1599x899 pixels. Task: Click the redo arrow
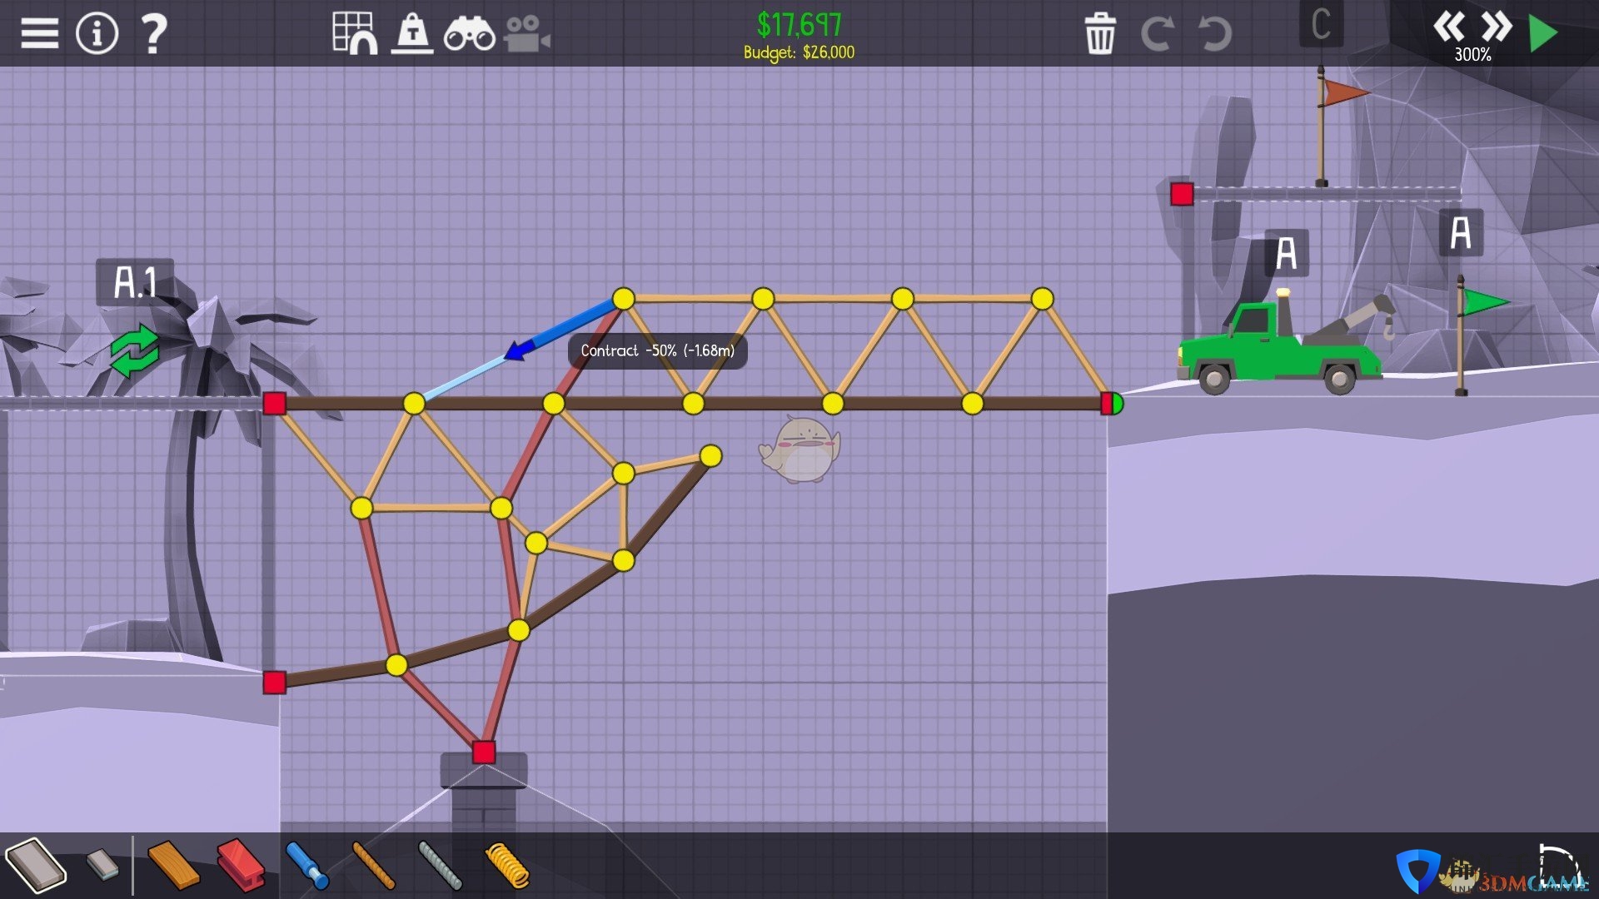coord(1158,34)
